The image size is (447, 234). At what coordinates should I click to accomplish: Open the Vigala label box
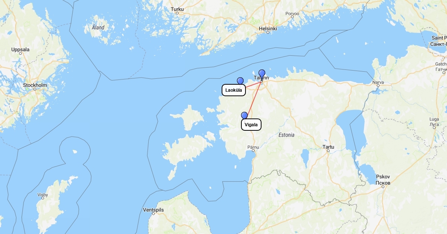pyautogui.click(x=251, y=125)
